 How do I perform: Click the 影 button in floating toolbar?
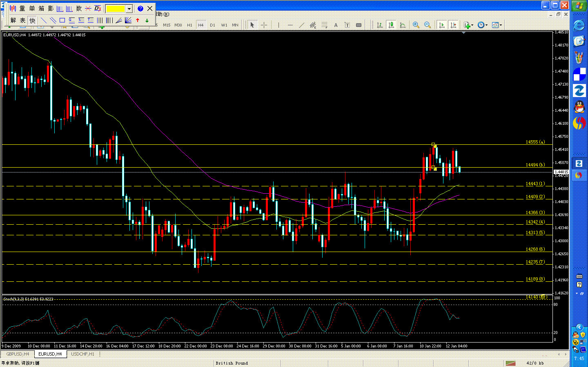pyautogui.click(x=51, y=8)
